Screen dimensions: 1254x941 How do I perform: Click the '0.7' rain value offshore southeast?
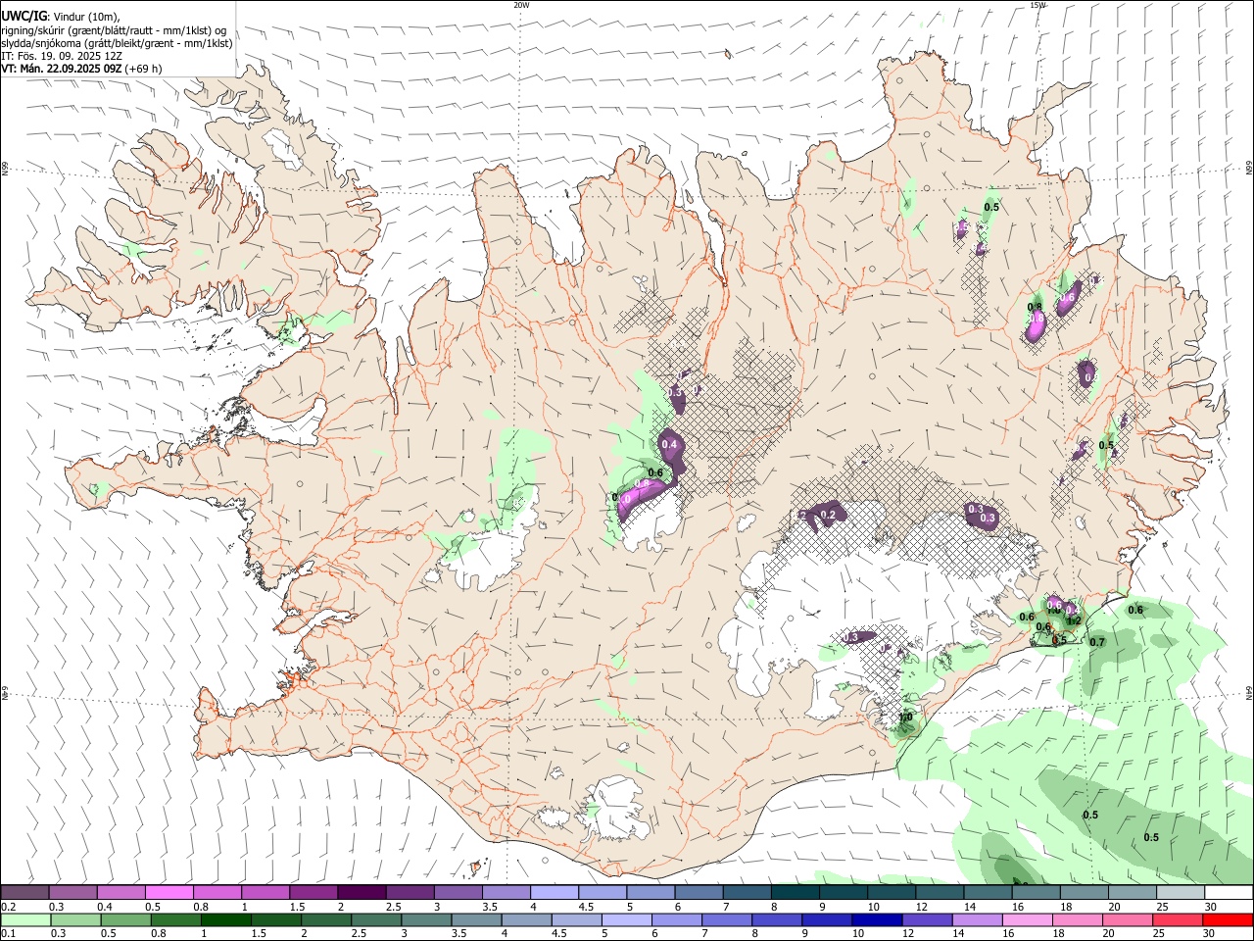point(1097,643)
